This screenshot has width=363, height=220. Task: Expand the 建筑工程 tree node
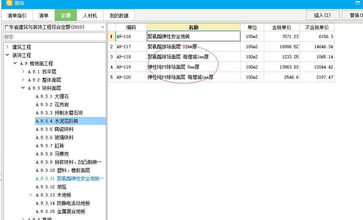pyautogui.click(x=7, y=47)
